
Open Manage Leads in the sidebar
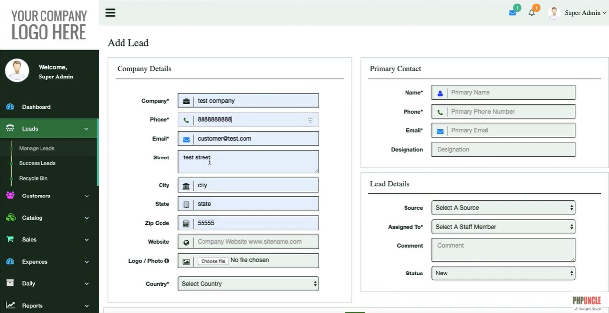37,148
